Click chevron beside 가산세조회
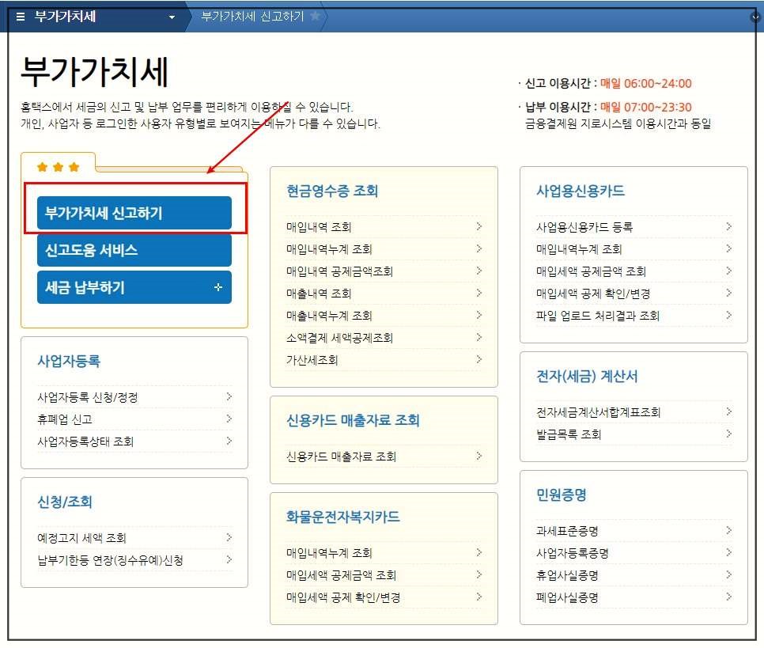Viewport: 764px width, 648px height. [479, 359]
